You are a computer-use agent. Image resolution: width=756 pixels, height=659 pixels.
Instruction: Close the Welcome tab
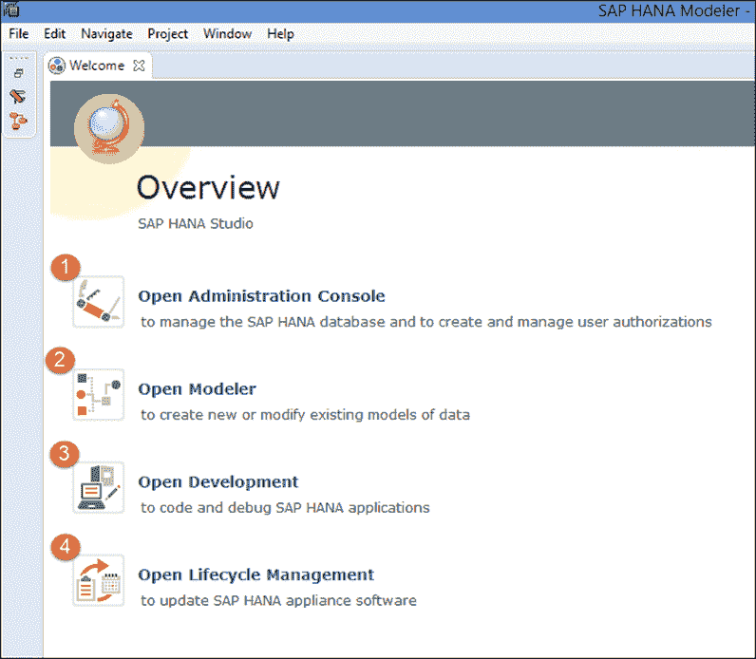point(139,66)
